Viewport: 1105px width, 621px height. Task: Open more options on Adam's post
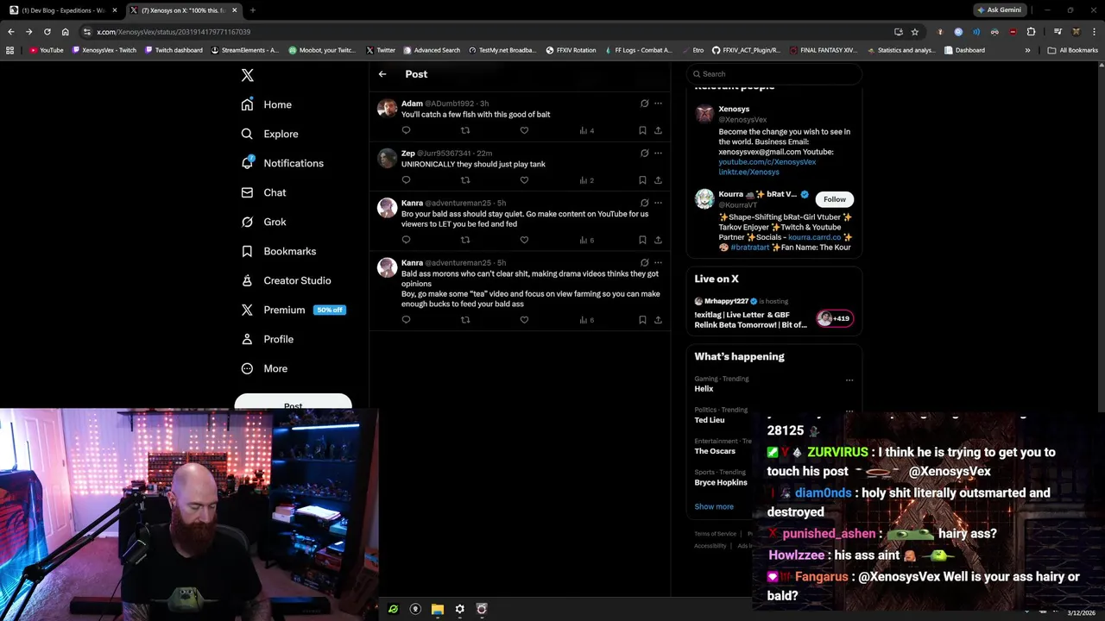click(658, 103)
